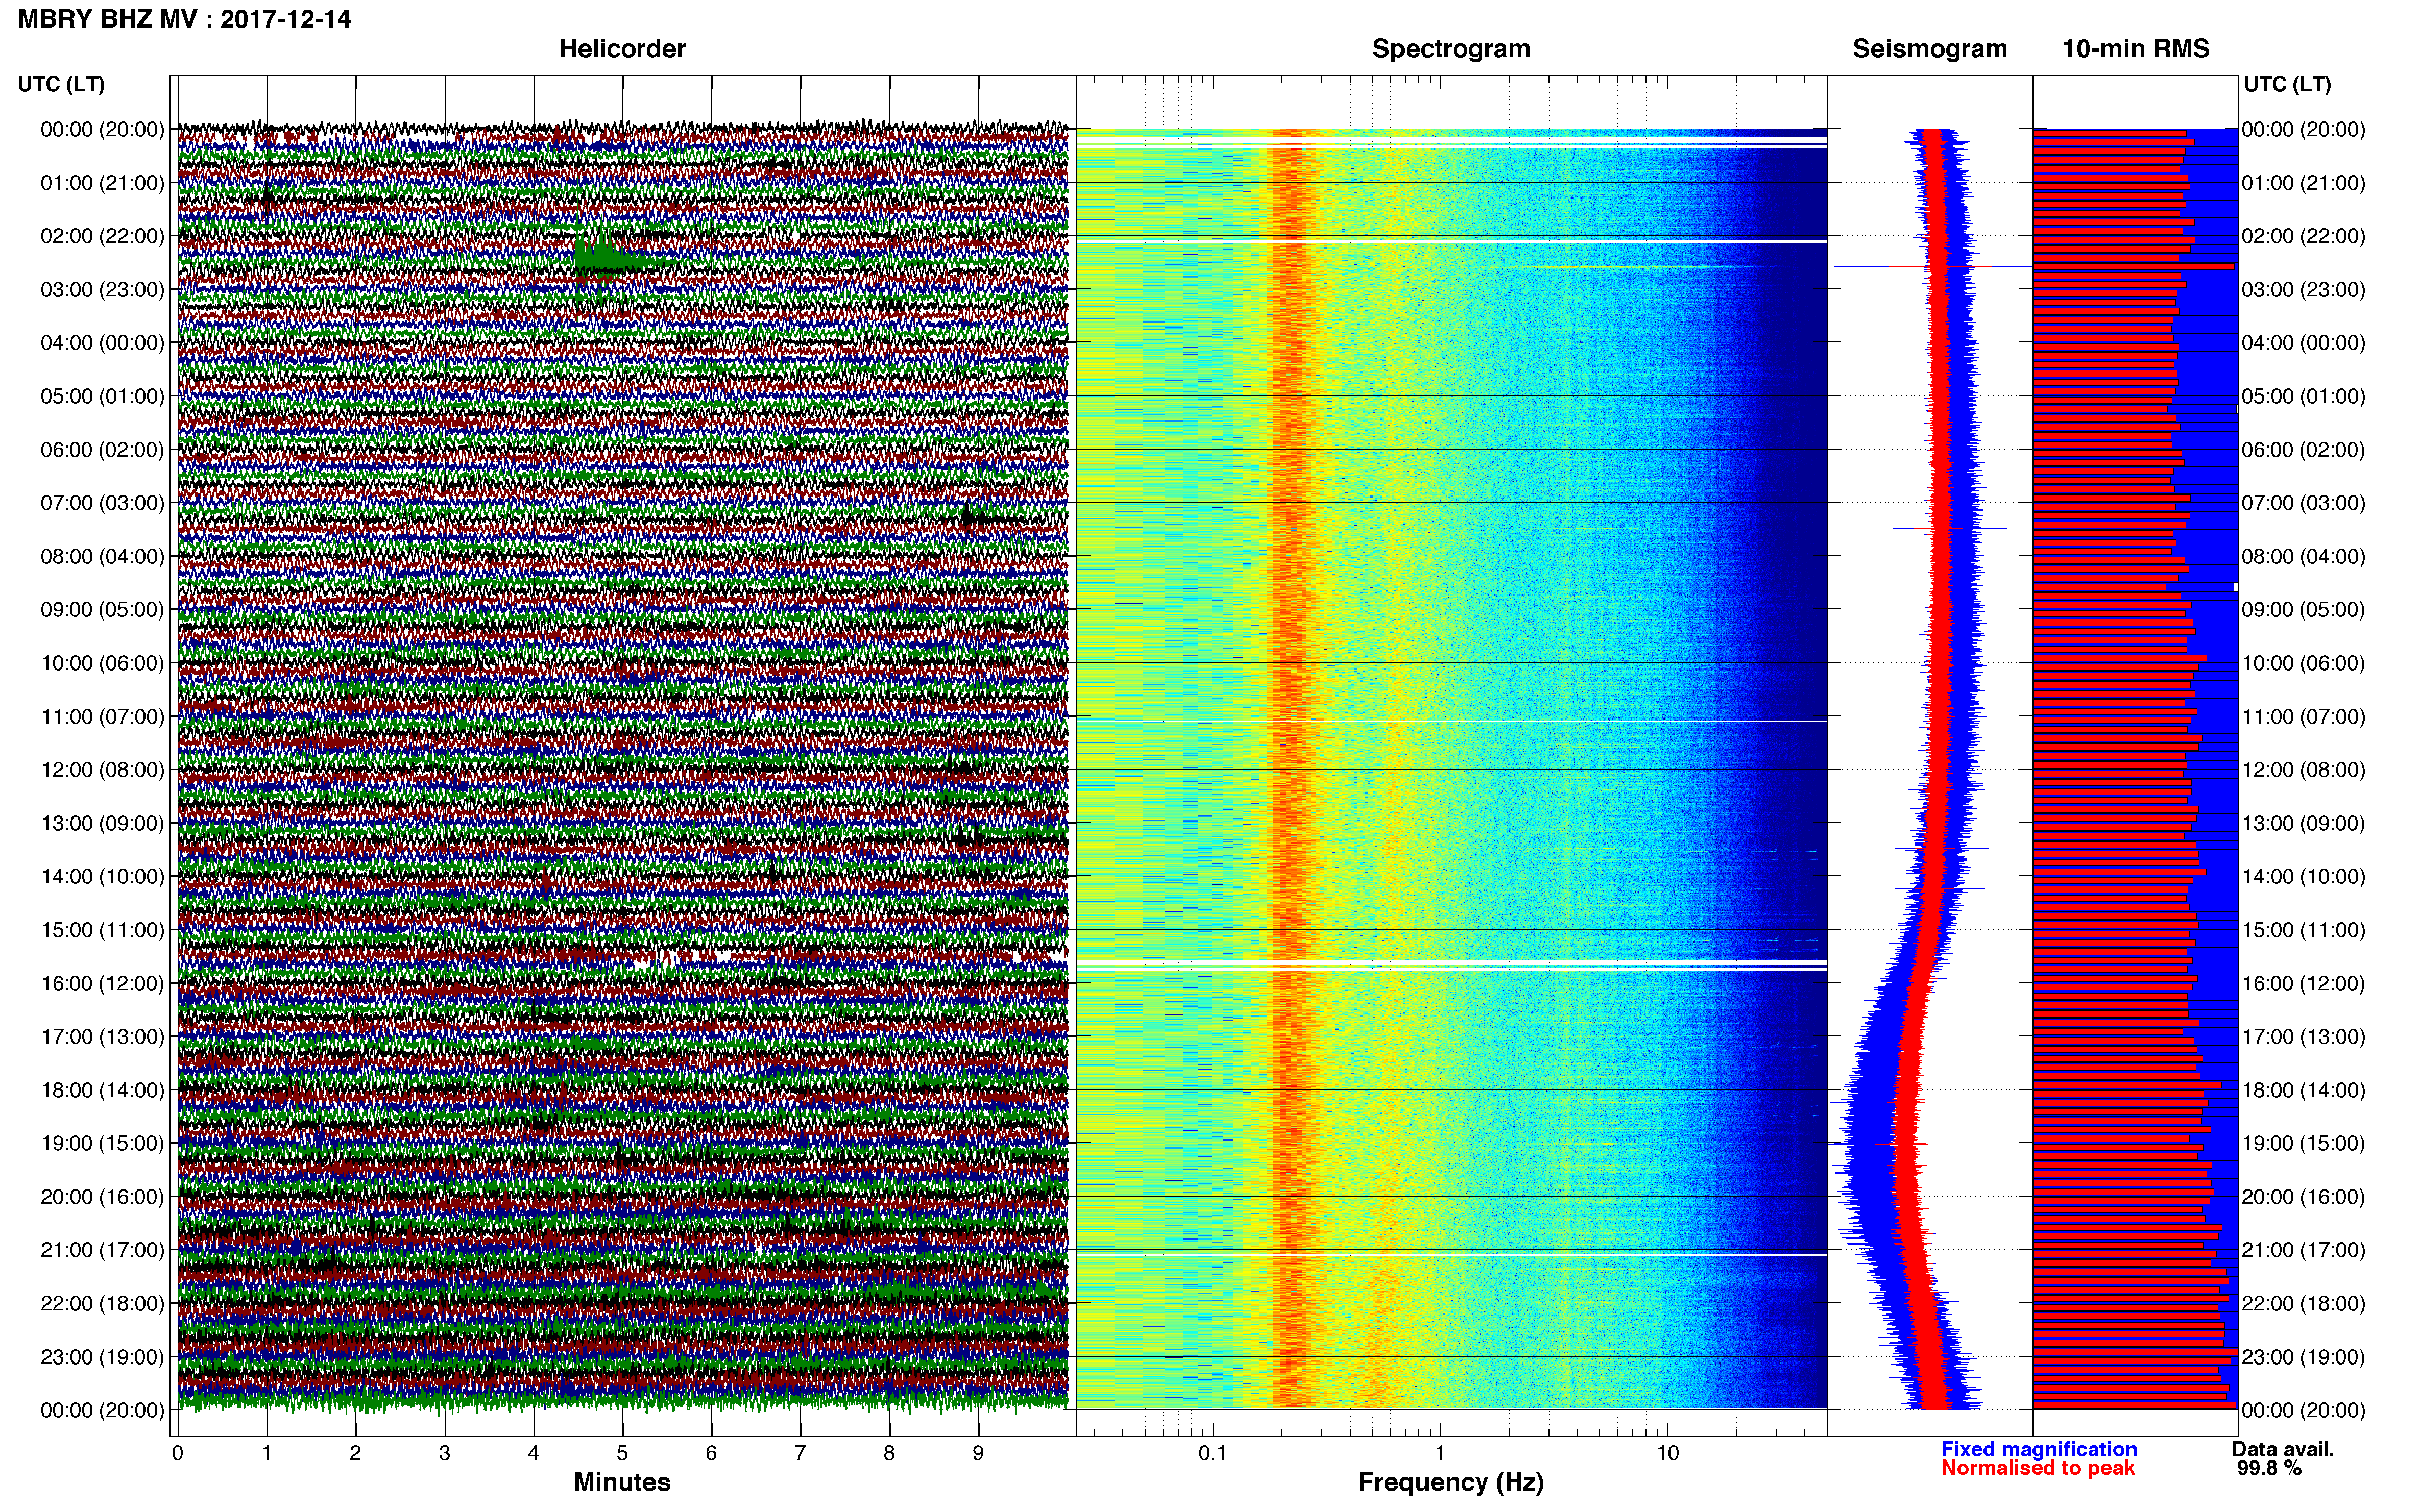Click '22:00 (18:00)' on the left time axis
The width and height of the screenshot is (2420, 1512).
(x=102, y=1303)
